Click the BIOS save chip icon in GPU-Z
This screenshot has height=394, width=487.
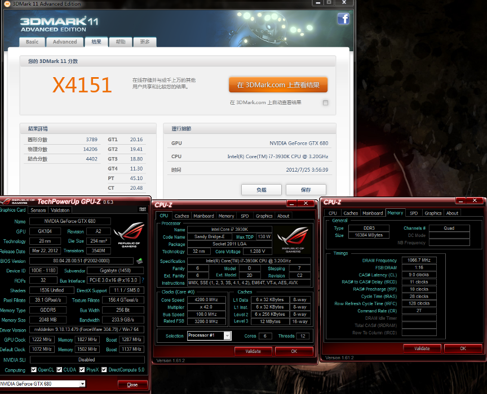click(x=140, y=261)
